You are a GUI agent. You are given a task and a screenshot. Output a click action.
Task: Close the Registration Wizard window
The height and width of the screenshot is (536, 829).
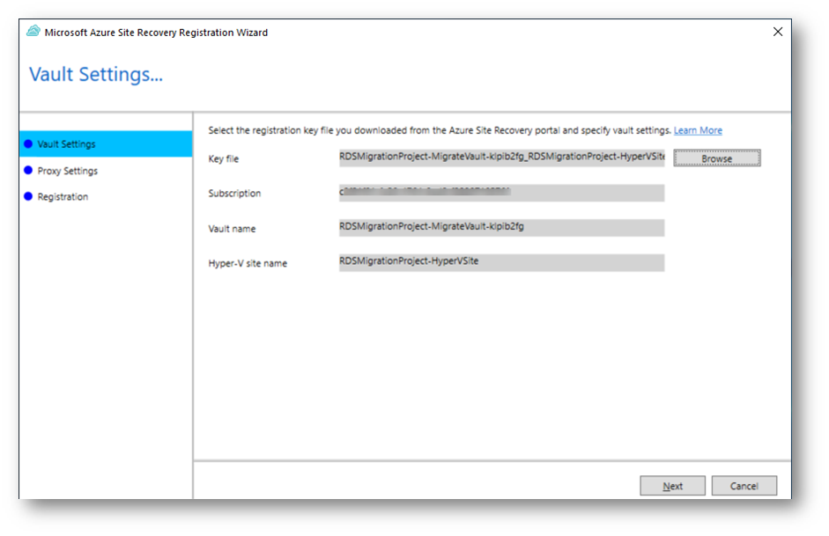point(777,32)
